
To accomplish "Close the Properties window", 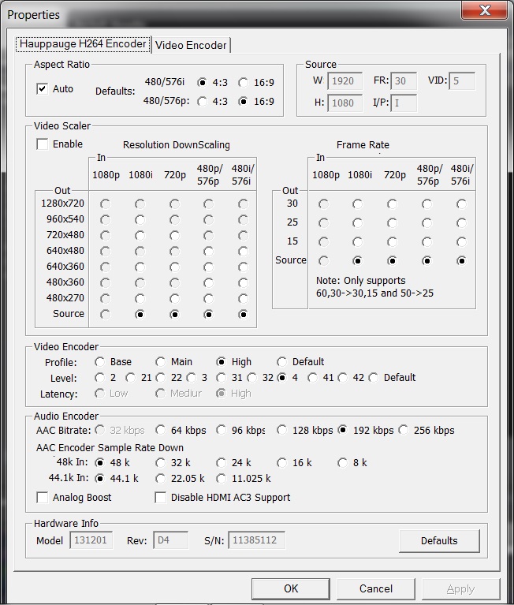I will point(484,10).
